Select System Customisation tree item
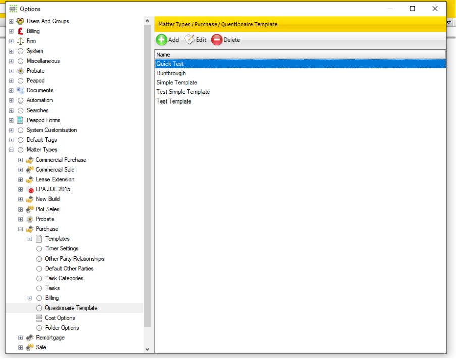 click(x=52, y=130)
